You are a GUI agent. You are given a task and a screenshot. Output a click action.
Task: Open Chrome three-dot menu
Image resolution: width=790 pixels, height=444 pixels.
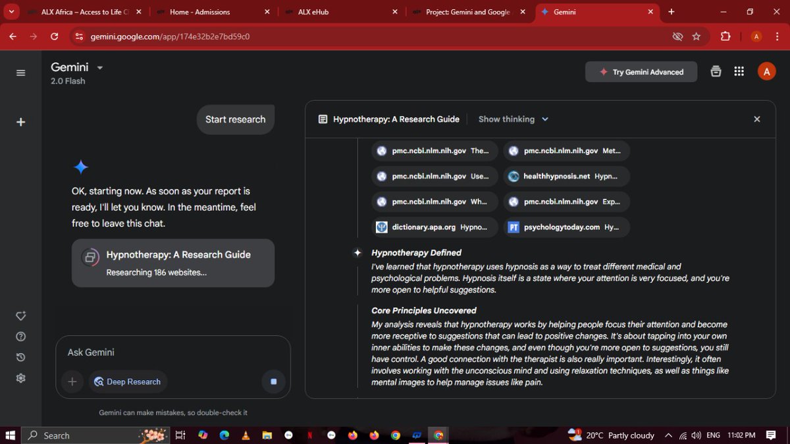click(777, 36)
